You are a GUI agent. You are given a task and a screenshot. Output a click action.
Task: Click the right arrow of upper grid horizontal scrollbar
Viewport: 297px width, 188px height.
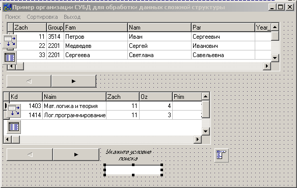(267, 66)
